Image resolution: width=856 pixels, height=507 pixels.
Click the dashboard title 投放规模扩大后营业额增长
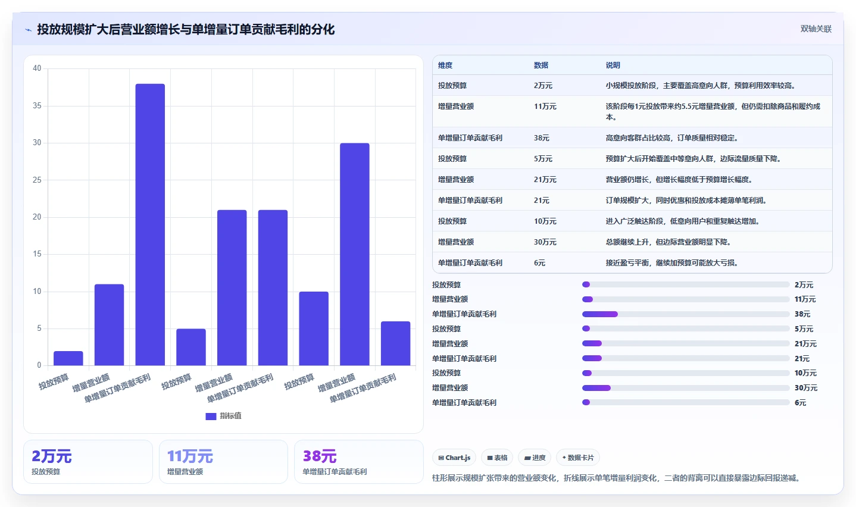(186, 30)
